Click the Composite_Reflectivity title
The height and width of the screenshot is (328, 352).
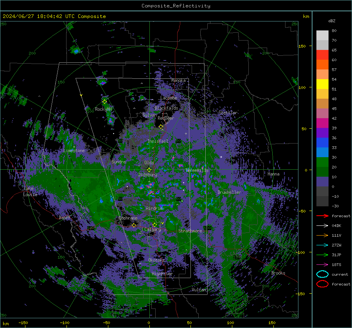(x=176, y=6)
